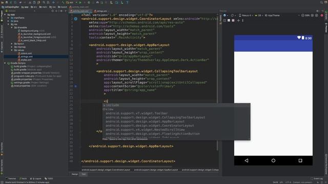Choose android.support.v7.widget.Toolbar suggestion
The image size is (328, 184).
(x=176, y=113)
